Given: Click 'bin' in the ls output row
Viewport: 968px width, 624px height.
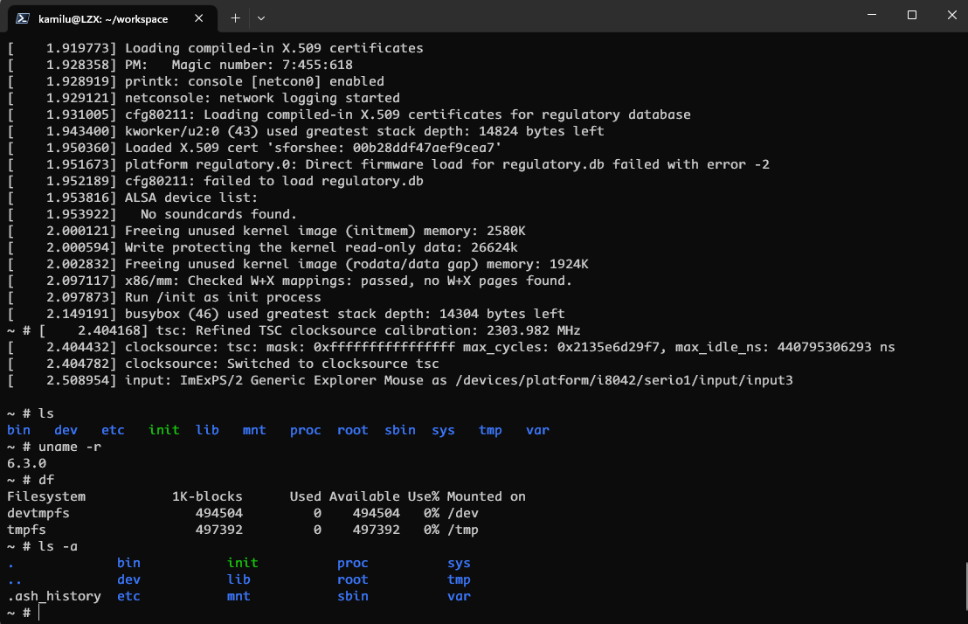Looking at the screenshot, I should tap(18, 430).
